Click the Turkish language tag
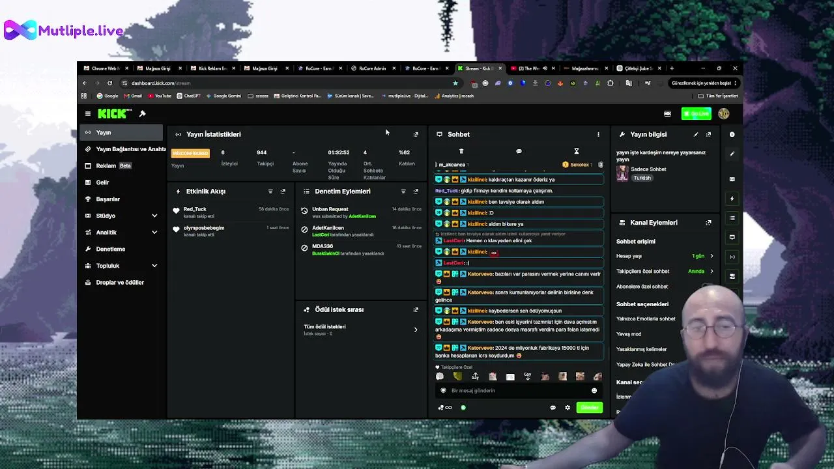The height and width of the screenshot is (469, 834). click(x=642, y=178)
